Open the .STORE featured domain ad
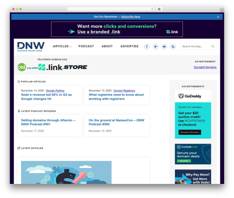Viewport: 234px width, 198px height. click(75, 67)
